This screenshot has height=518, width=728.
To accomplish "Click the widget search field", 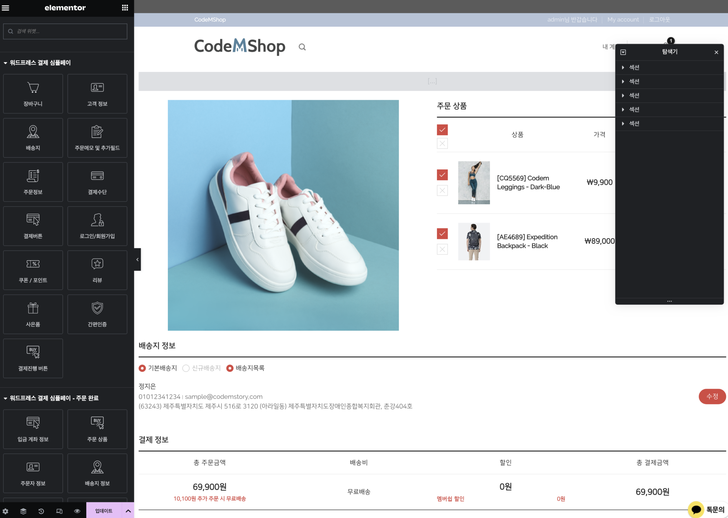I will tap(65, 31).
